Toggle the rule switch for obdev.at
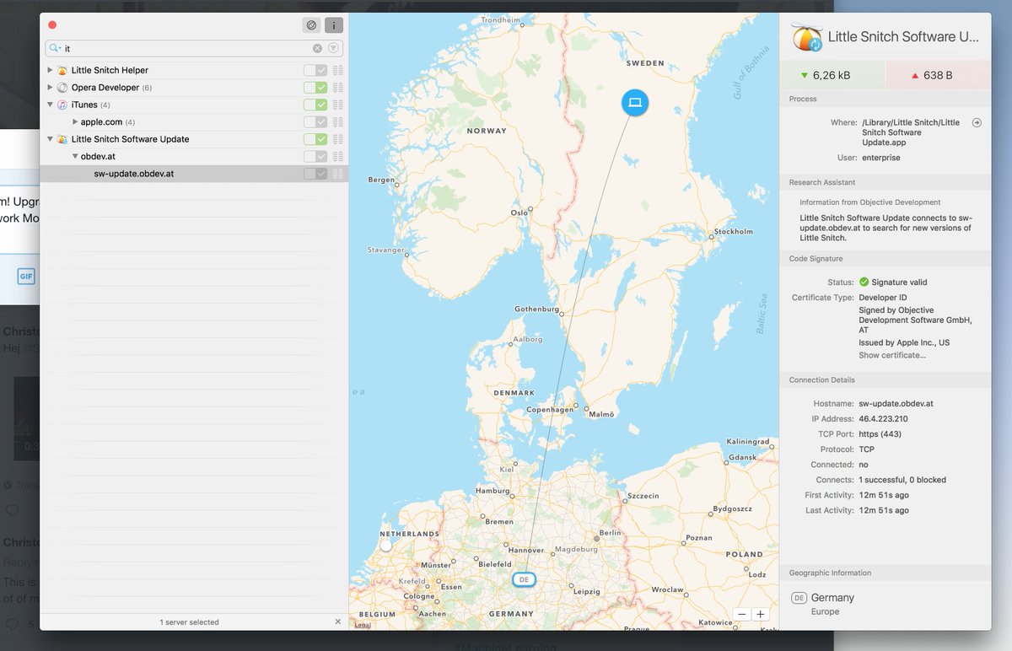The width and height of the screenshot is (1012, 651). [315, 156]
